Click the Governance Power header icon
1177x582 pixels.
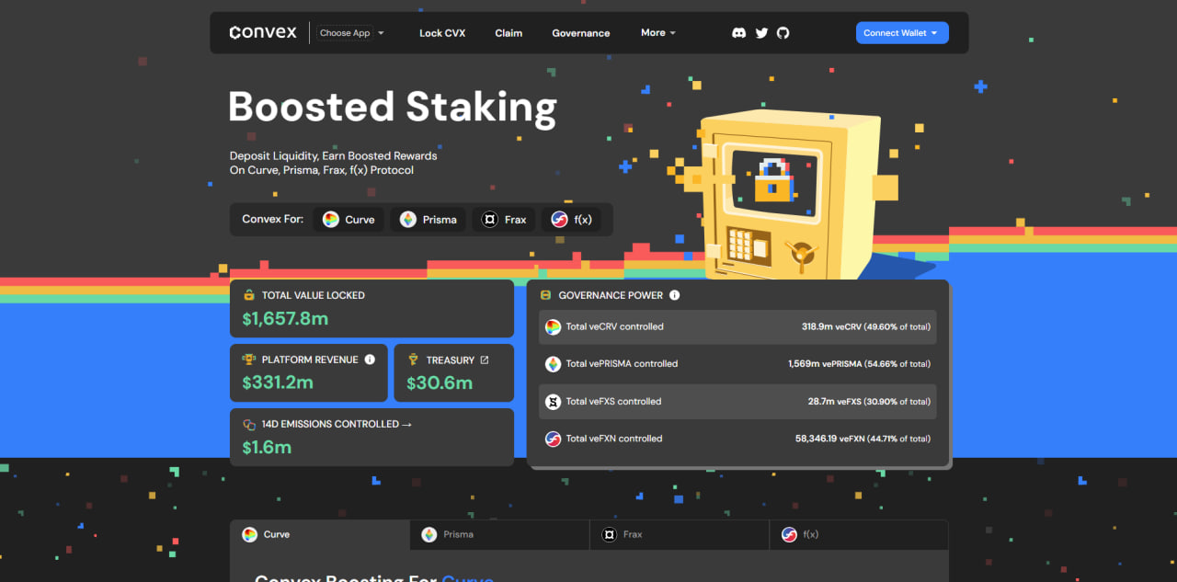(546, 295)
